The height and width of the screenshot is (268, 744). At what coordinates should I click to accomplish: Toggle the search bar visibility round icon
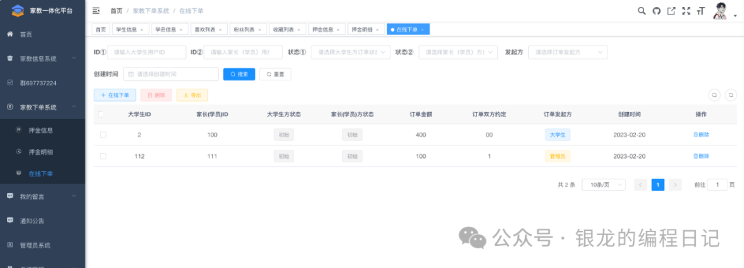(714, 95)
